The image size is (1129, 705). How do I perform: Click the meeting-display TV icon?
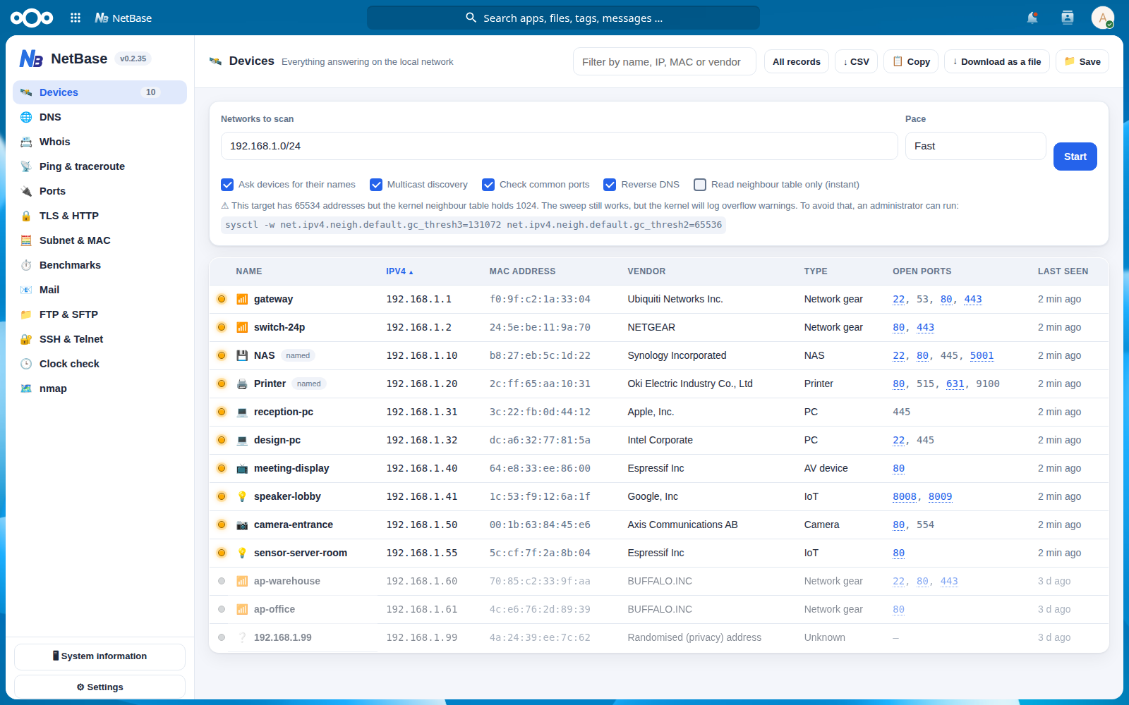pos(242,468)
